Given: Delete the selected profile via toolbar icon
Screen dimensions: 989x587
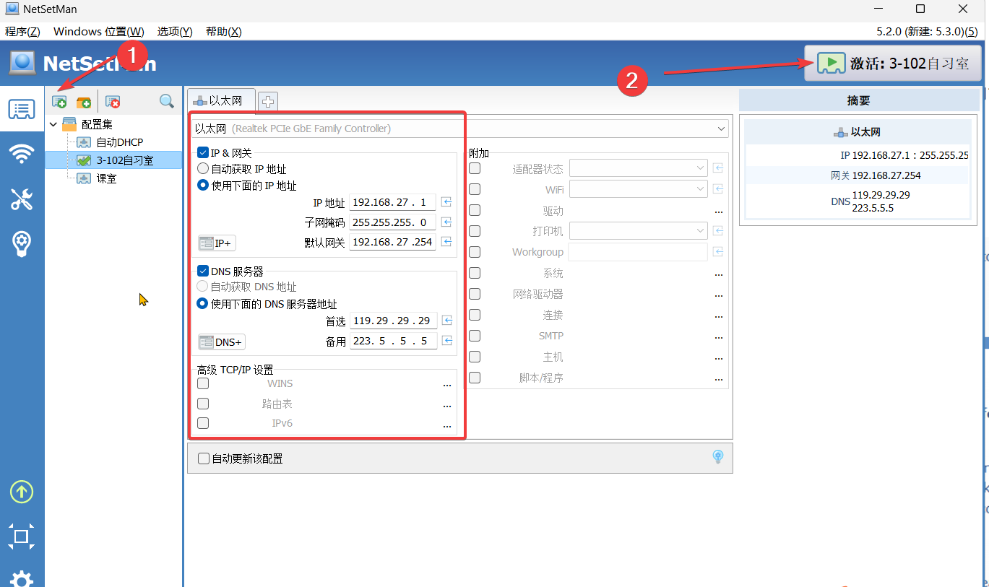Looking at the screenshot, I should pyautogui.click(x=113, y=102).
